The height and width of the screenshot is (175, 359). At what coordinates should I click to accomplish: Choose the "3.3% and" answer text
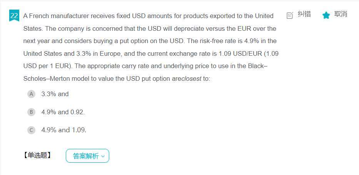click(x=55, y=94)
